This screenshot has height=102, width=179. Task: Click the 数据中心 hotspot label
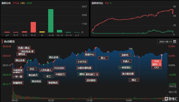coord(90,54)
